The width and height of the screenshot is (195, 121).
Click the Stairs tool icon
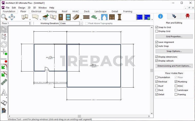click(x=76, y=17)
